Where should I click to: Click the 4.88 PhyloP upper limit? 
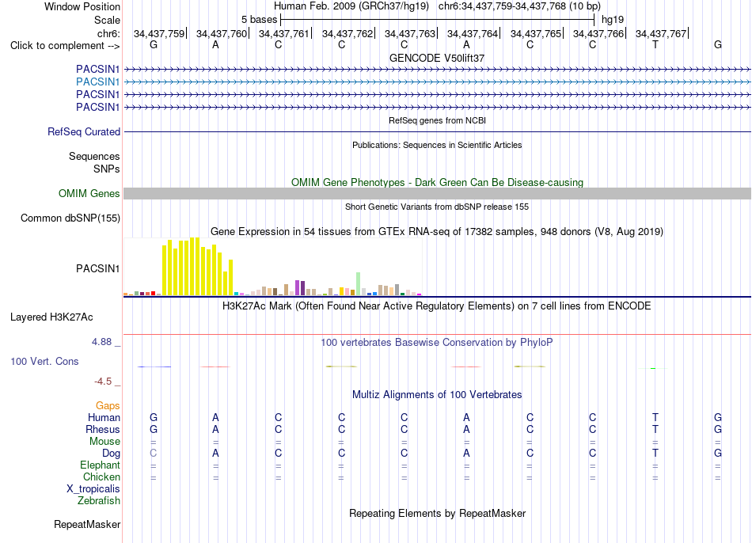coord(101,342)
